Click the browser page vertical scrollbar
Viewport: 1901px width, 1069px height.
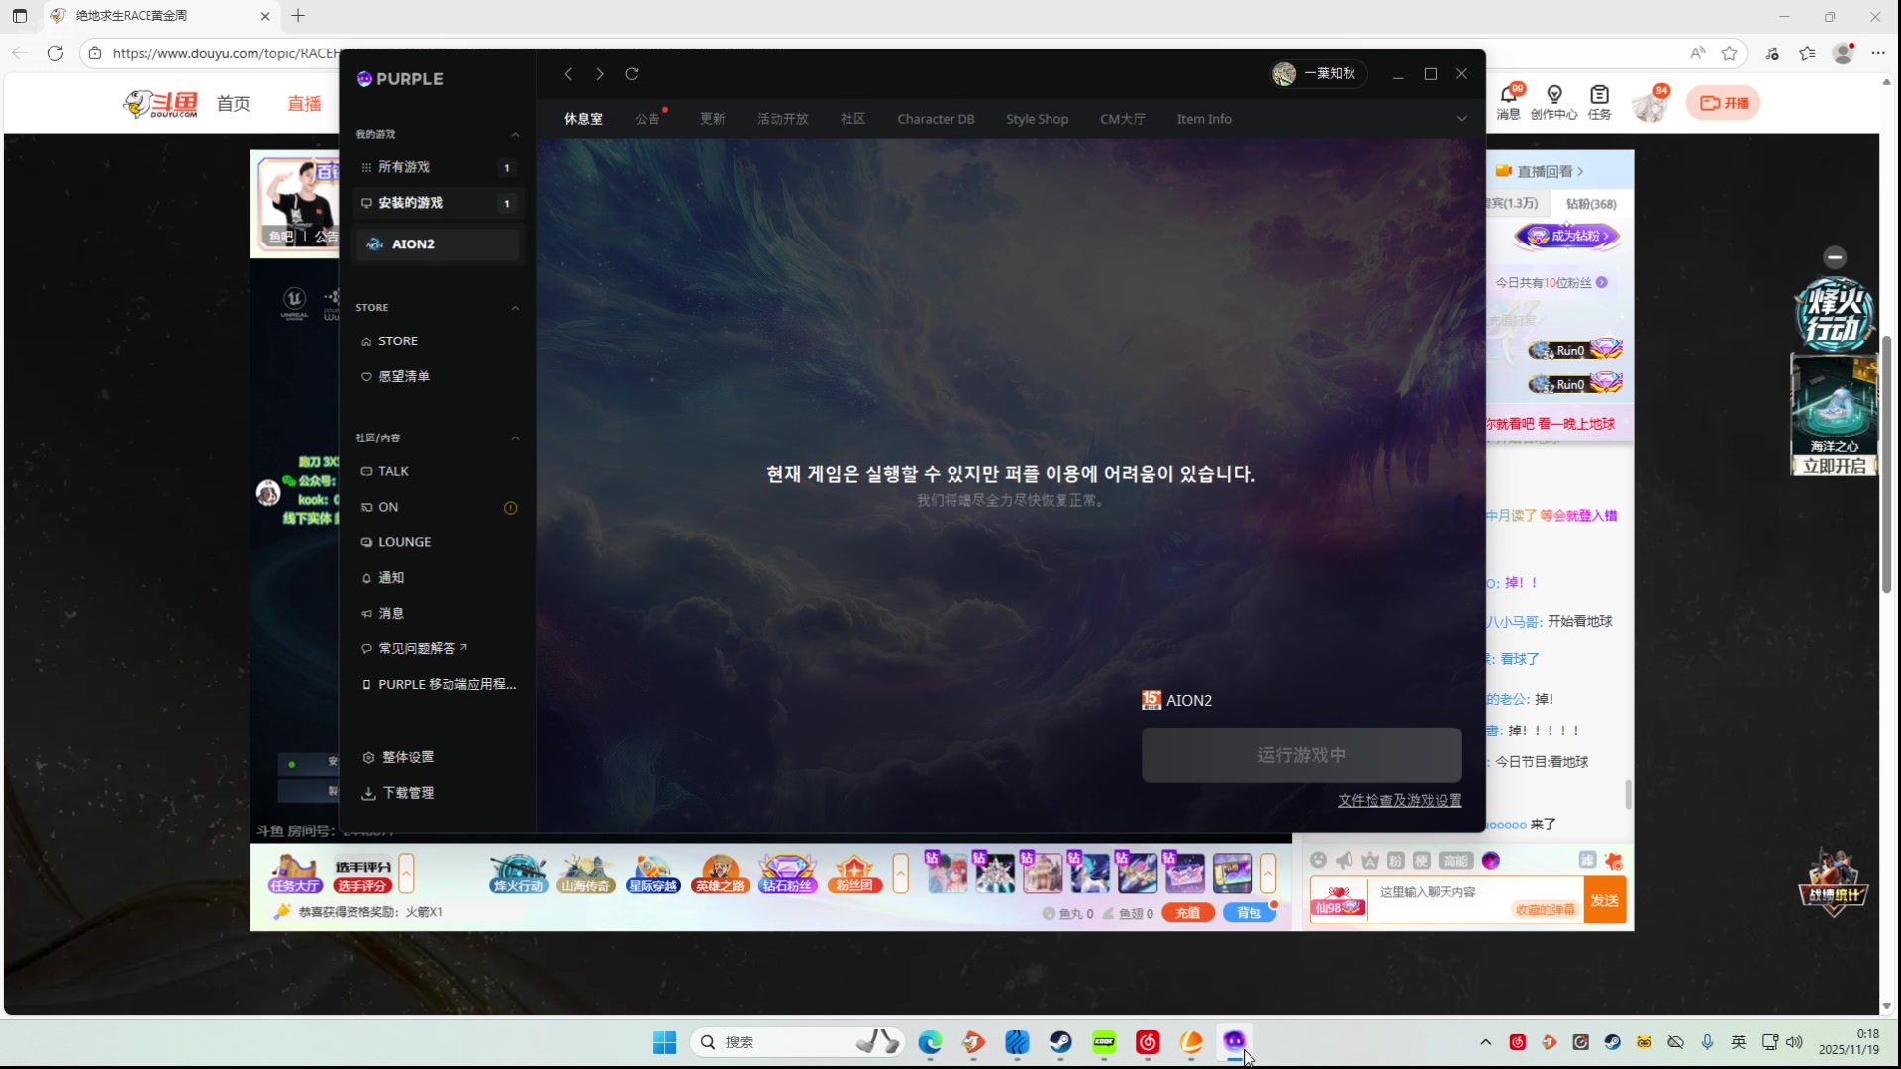[1887, 465]
